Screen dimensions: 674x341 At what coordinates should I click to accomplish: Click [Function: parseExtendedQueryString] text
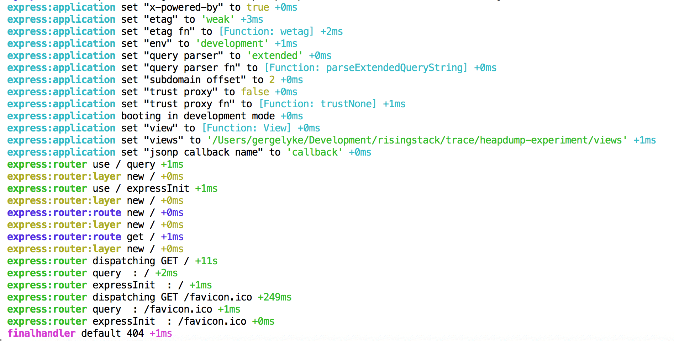(366, 68)
